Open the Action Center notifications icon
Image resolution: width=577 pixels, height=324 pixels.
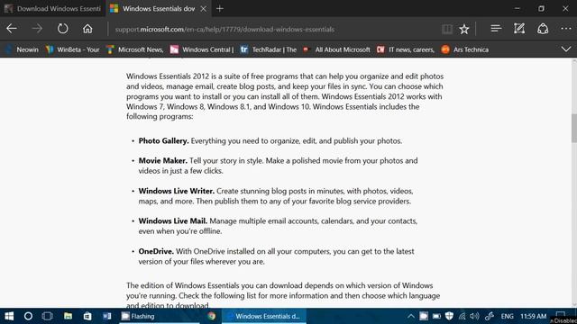point(561,315)
